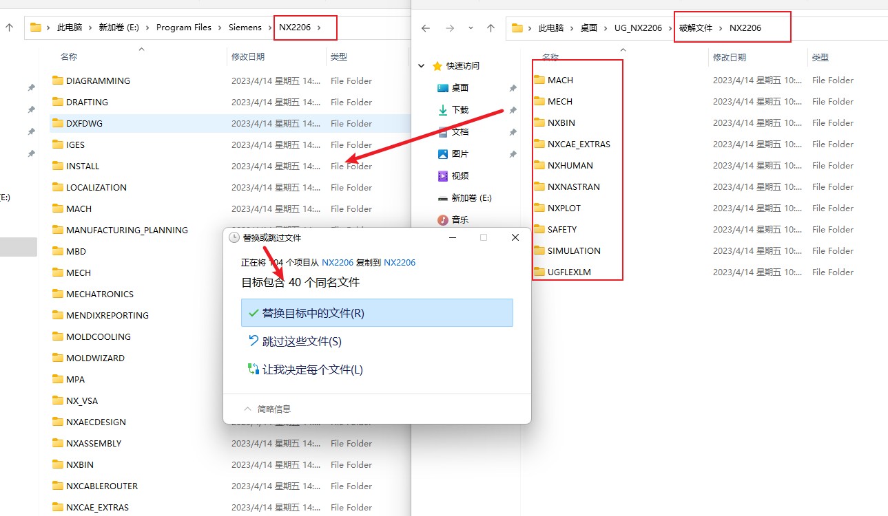Unpin Desktop via its pin icon
The height and width of the screenshot is (516, 888).
(513, 88)
